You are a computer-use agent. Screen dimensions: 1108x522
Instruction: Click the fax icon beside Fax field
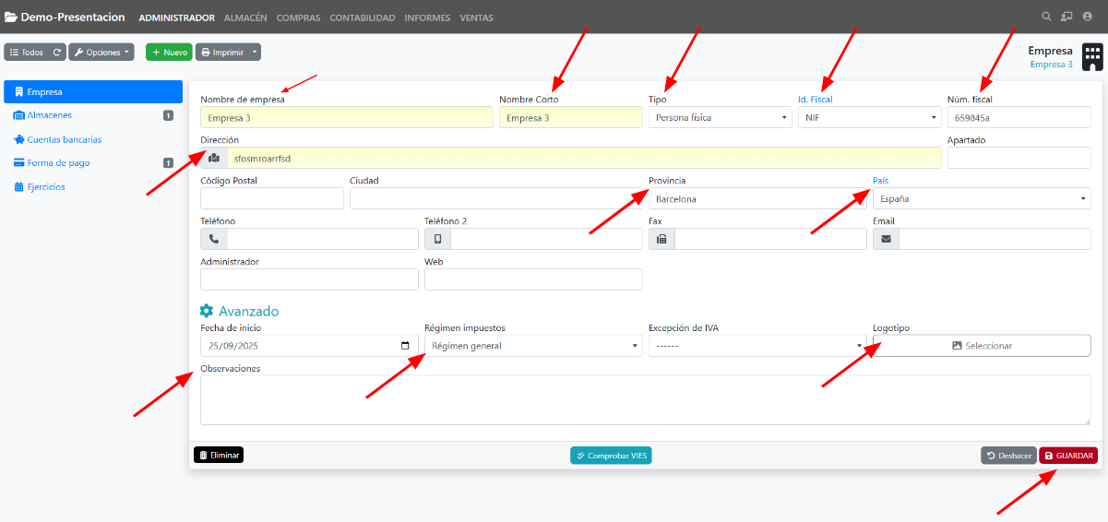(x=661, y=239)
